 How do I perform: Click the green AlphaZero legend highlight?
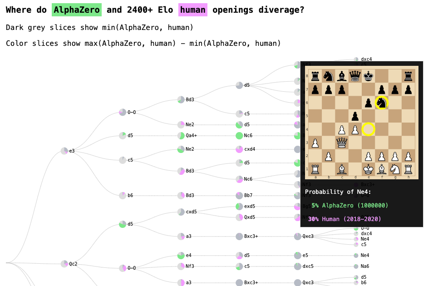77,10
